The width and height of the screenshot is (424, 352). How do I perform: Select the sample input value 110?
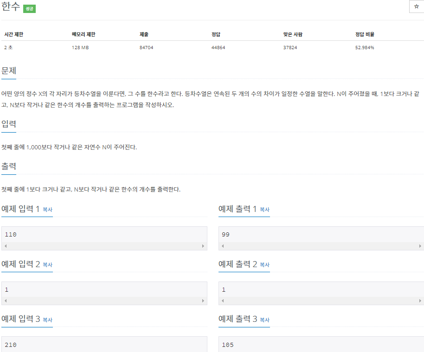(11, 234)
